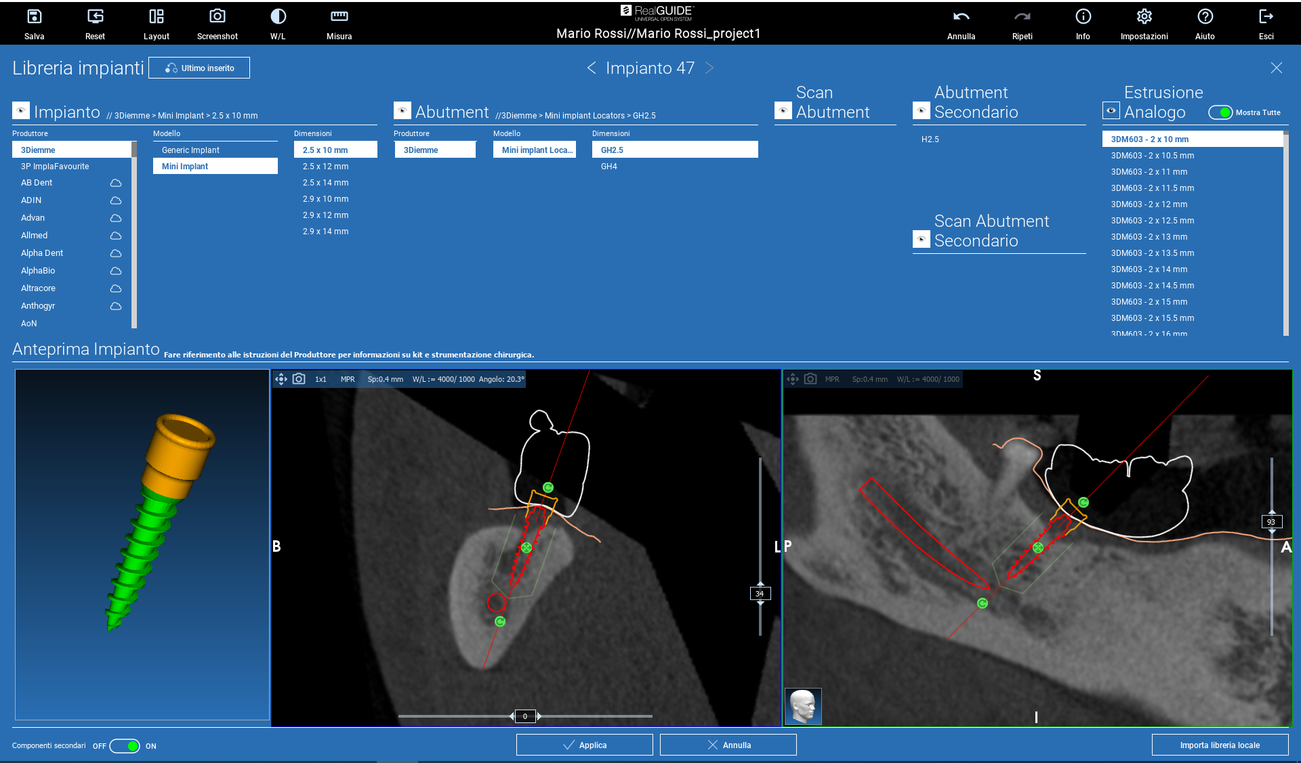Image resolution: width=1301 pixels, height=763 pixels.
Task: Click the Applica button
Action: tap(584, 745)
